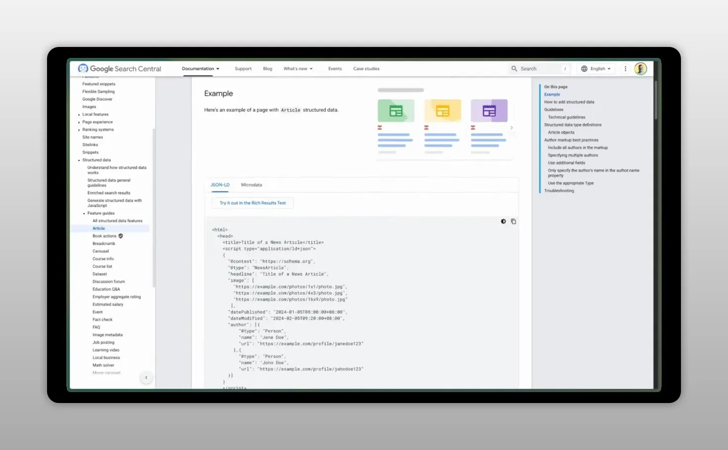Jump to Author markup best practices
Image resolution: width=728 pixels, height=450 pixels.
[x=572, y=140]
